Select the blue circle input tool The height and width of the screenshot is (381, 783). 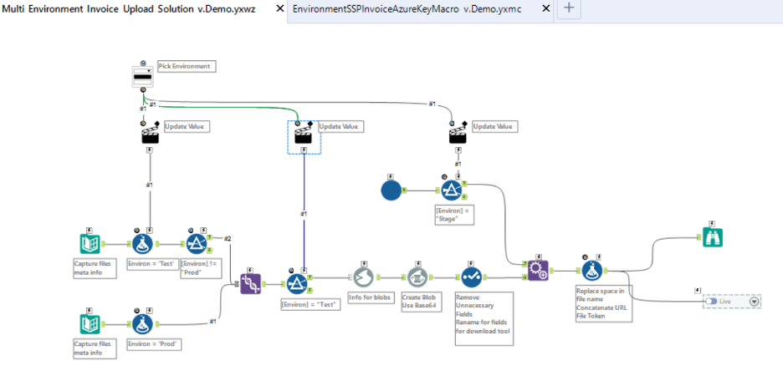[x=391, y=190]
